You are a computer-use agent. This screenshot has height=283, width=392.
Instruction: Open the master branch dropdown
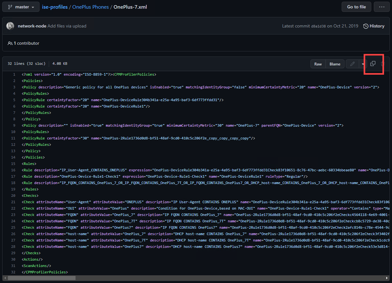click(21, 7)
